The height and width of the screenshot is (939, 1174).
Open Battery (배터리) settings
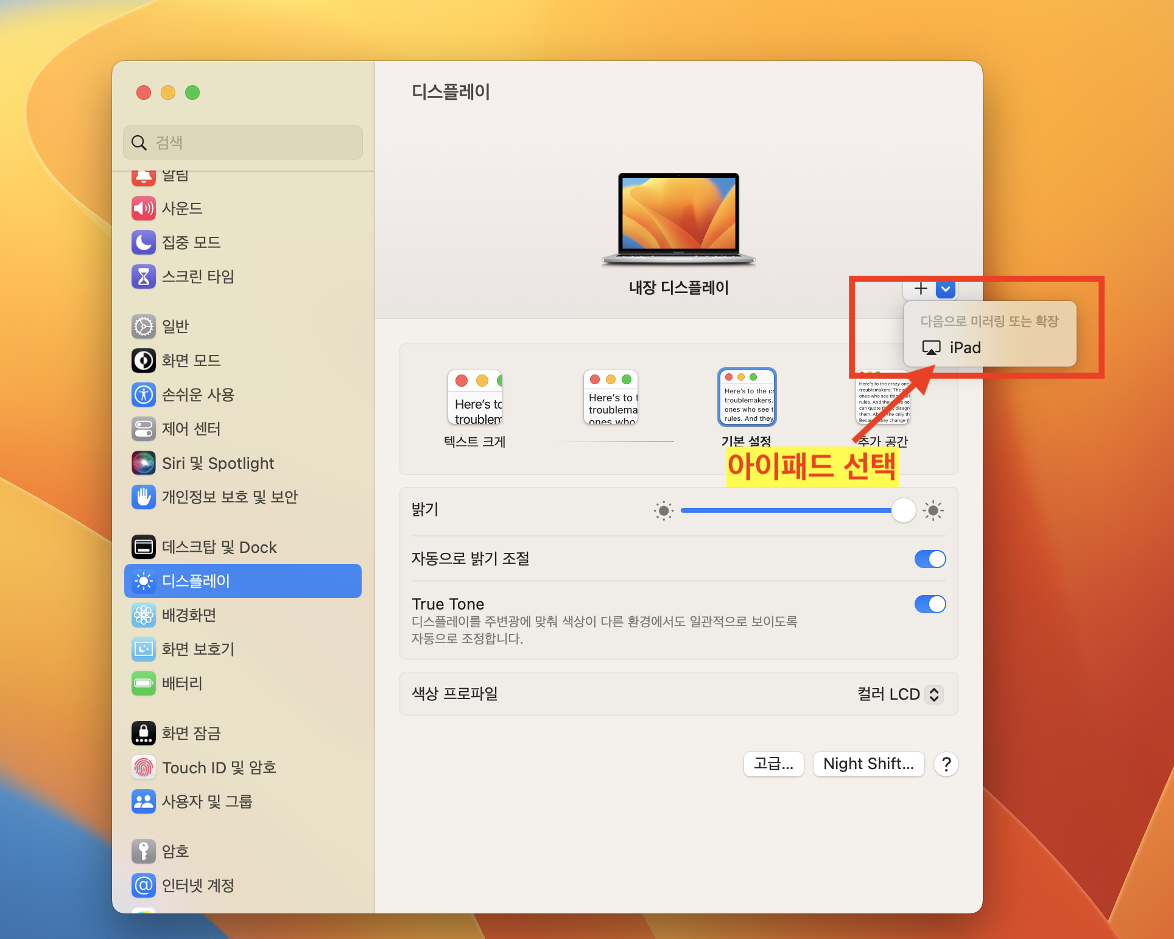[x=182, y=683]
